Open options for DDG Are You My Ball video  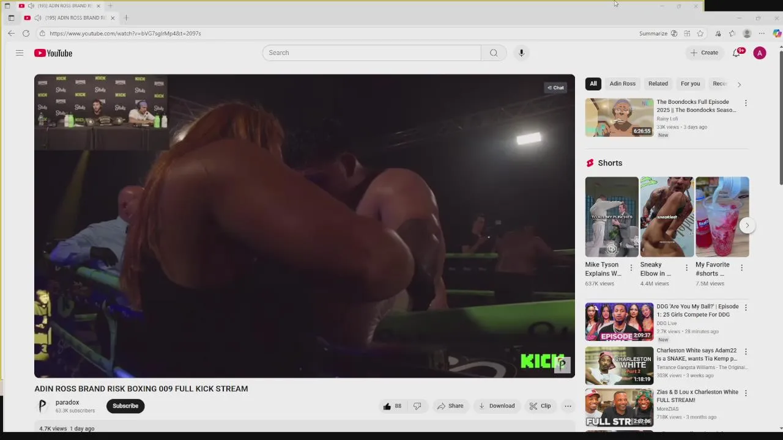point(746,307)
